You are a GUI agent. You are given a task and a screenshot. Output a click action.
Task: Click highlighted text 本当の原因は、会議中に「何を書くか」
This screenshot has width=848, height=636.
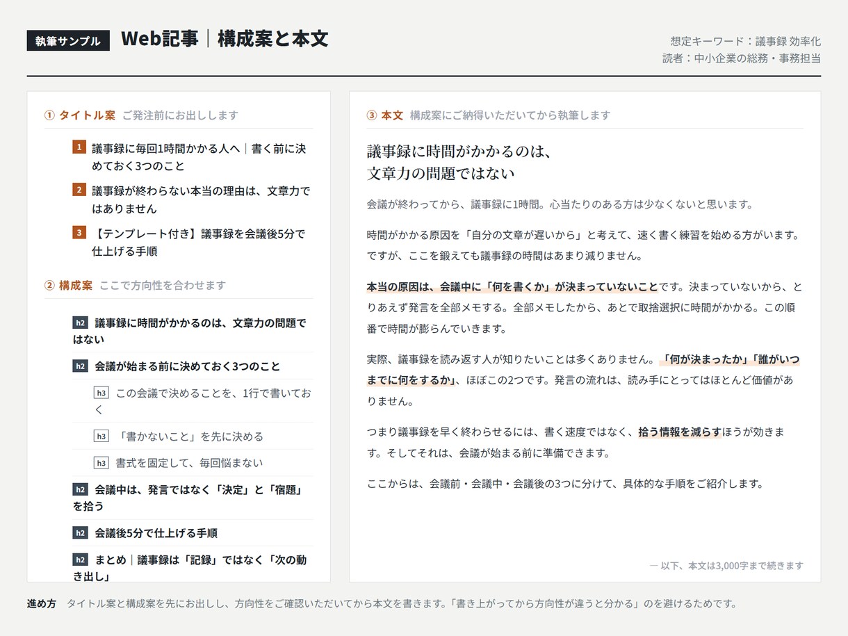[x=512, y=286]
